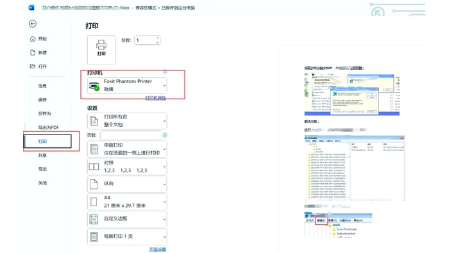
Task: Open the 信息 info page
Action: (42, 85)
